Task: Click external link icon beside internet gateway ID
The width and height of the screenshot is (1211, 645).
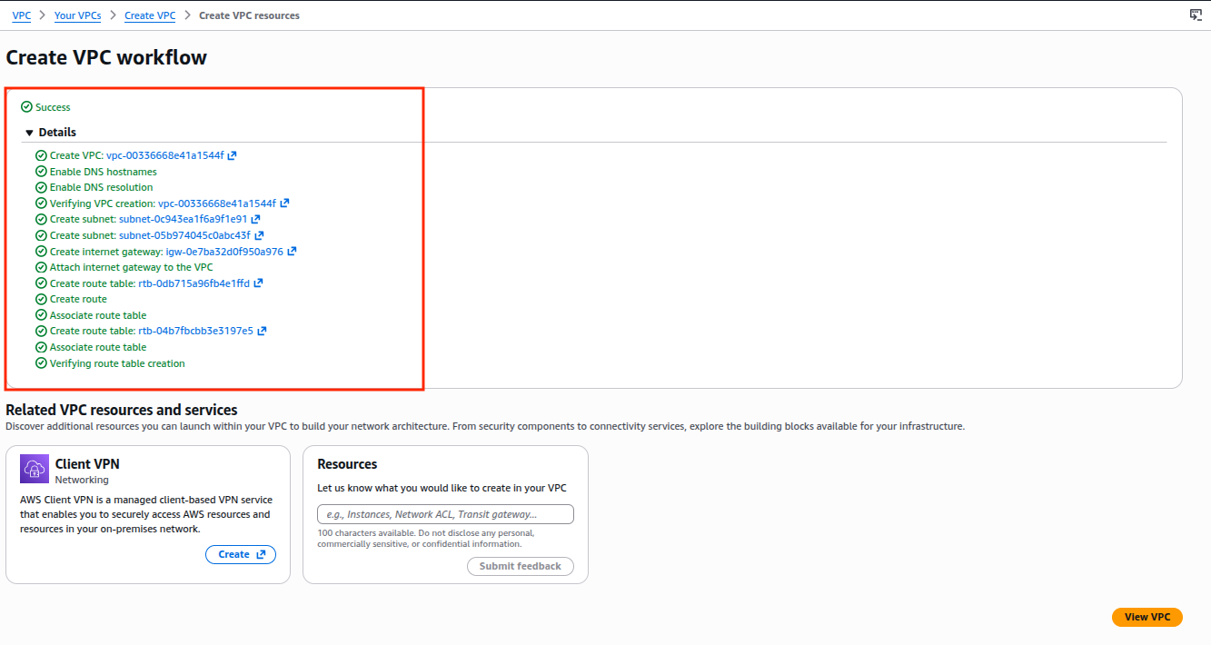Action: (292, 252)
